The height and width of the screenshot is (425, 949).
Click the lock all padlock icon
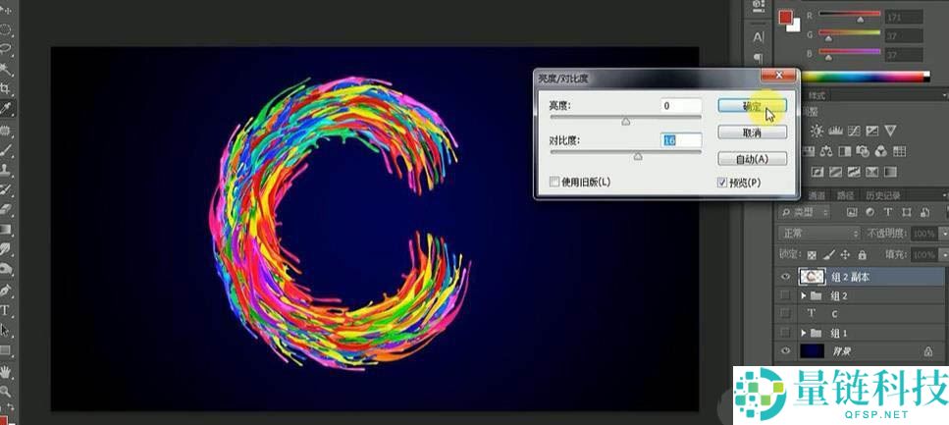pyautogui.click(x=862, y=255)
